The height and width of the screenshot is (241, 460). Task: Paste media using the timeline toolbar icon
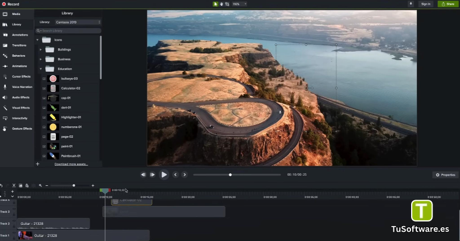point(27,185)
